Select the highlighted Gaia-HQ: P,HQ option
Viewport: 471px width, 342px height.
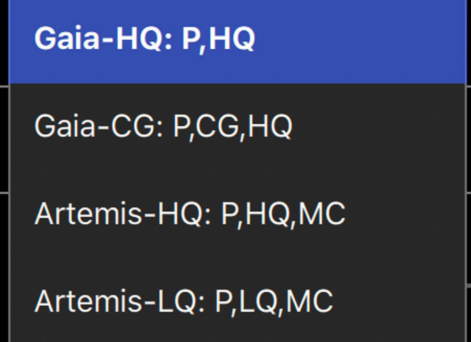(x=237, y=41)
